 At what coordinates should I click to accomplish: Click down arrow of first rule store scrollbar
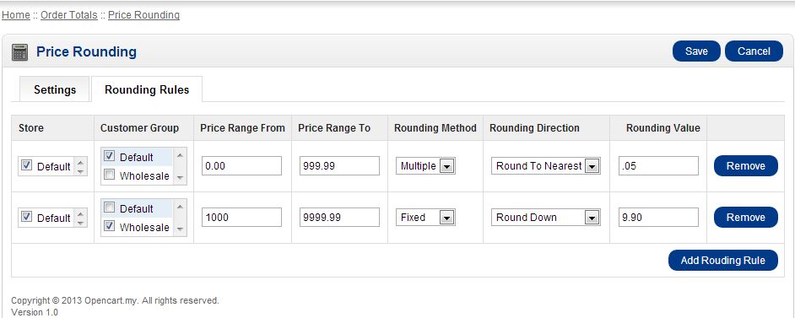pyautogui.click(x=80, y=171)
